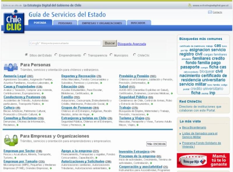Click the Bono por Hijo banner
The width and height of the screenshot is (233, 172).
(x=203, y=160)
